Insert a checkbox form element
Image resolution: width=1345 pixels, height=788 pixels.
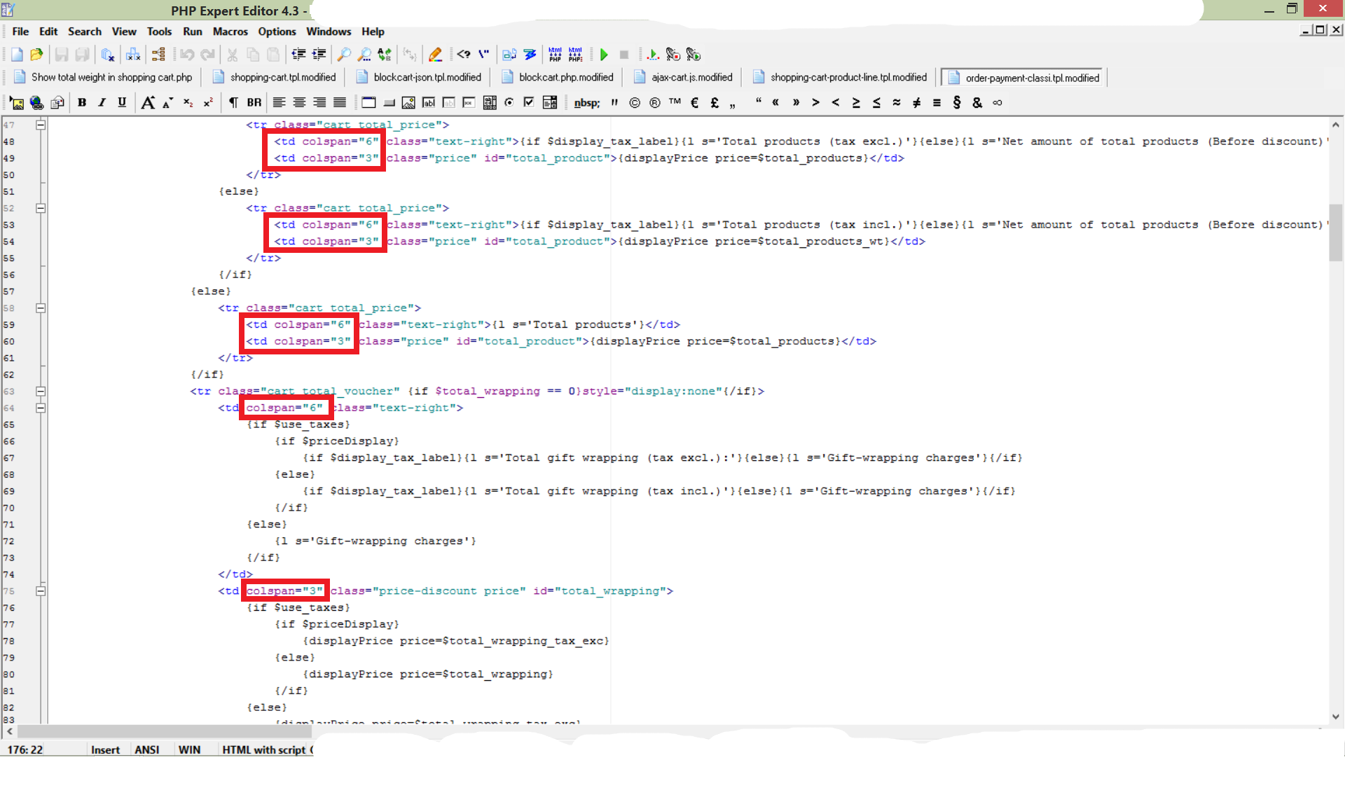click(x=529, y=102)
